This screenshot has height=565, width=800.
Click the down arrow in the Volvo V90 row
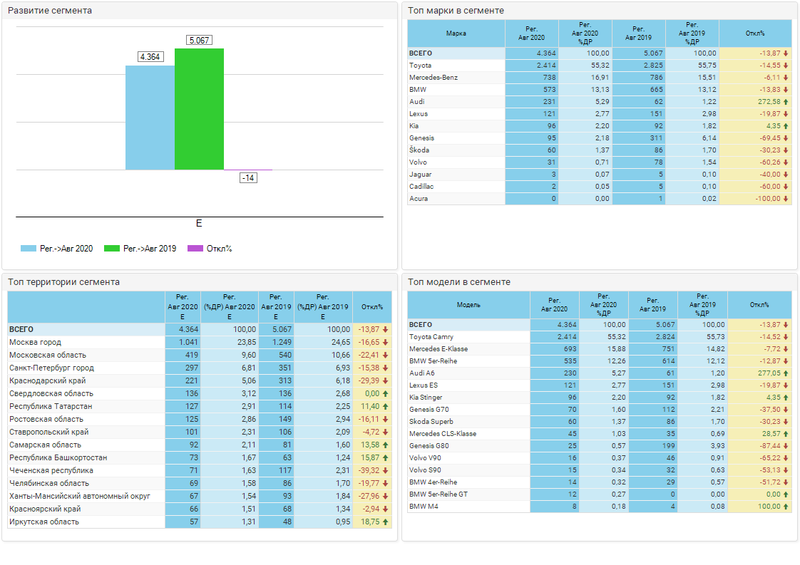pos(786,458)
